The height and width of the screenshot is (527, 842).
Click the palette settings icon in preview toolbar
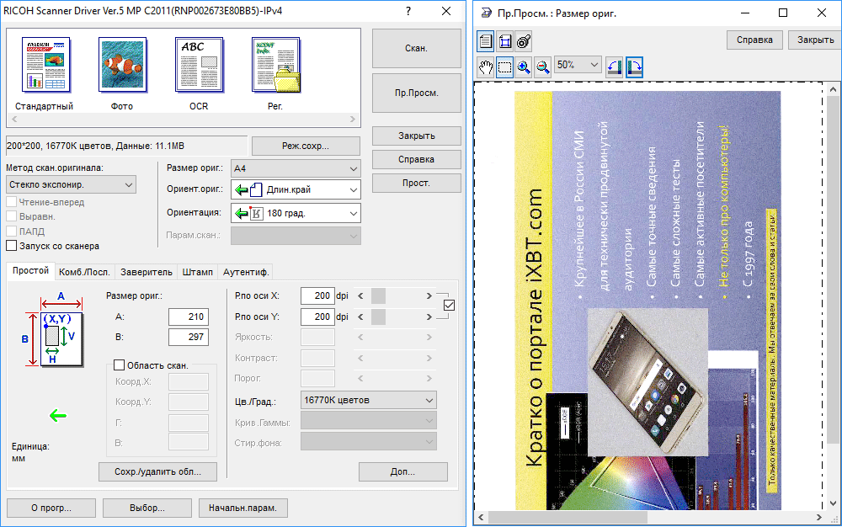[524, 41]
